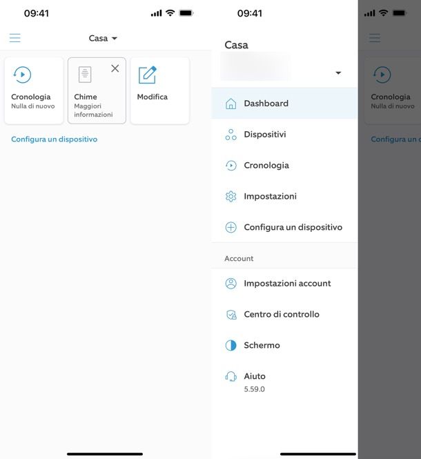
Task: Tap the dimmed Cronologia tile behind the side menu
Action: point(392,90)
